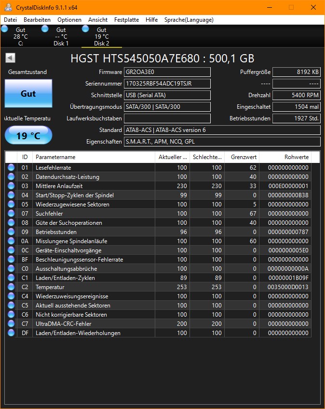Click the Eingeschaltet value 1504 mal

pyautogui.click(x=297, y=107)
